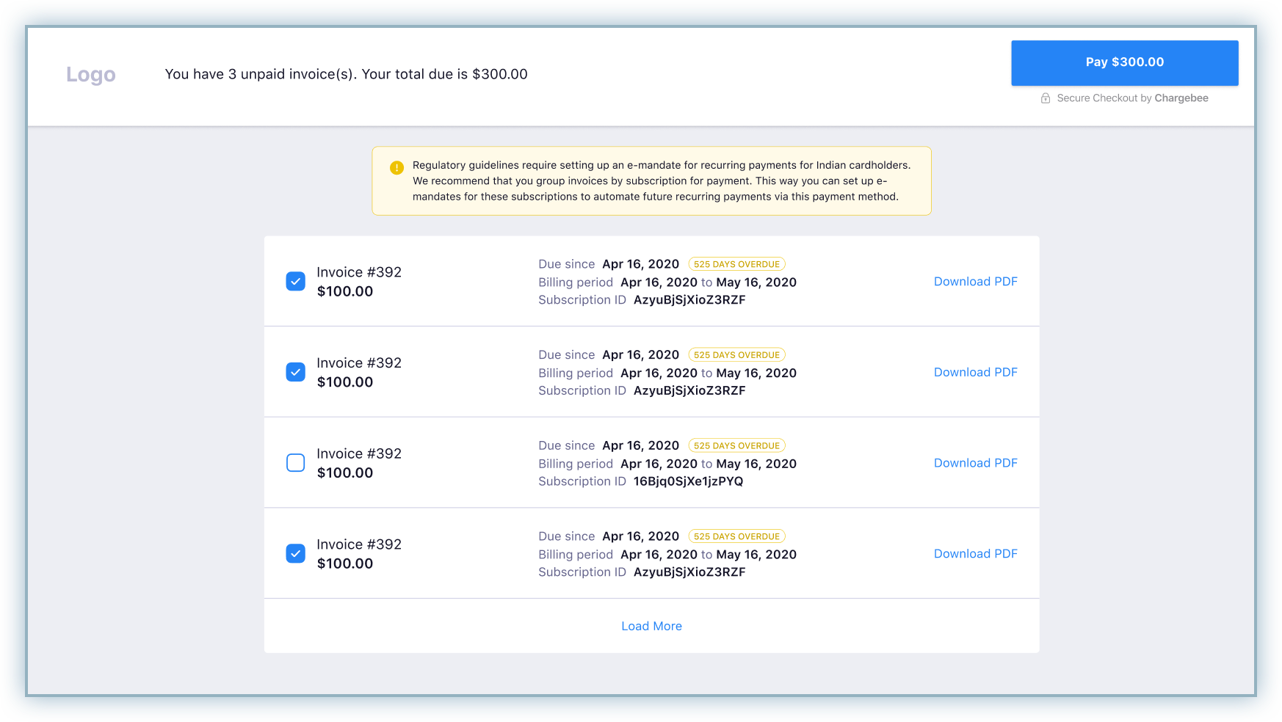
Task: Check the unchecked third invoice checkbox
Action: pyautogui.click(x=295, y=463)
